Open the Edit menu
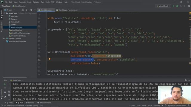191x107 pixels. click(x=11, y=2)
